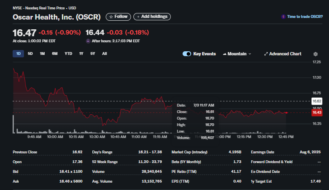Click the Ex-Dividend Date label
This screenshot has width=329, height=190.
click(266, 172)
